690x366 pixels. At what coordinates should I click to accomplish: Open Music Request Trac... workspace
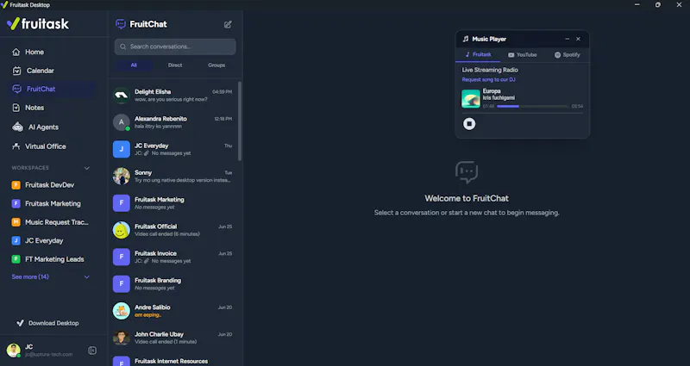point(50,222)
